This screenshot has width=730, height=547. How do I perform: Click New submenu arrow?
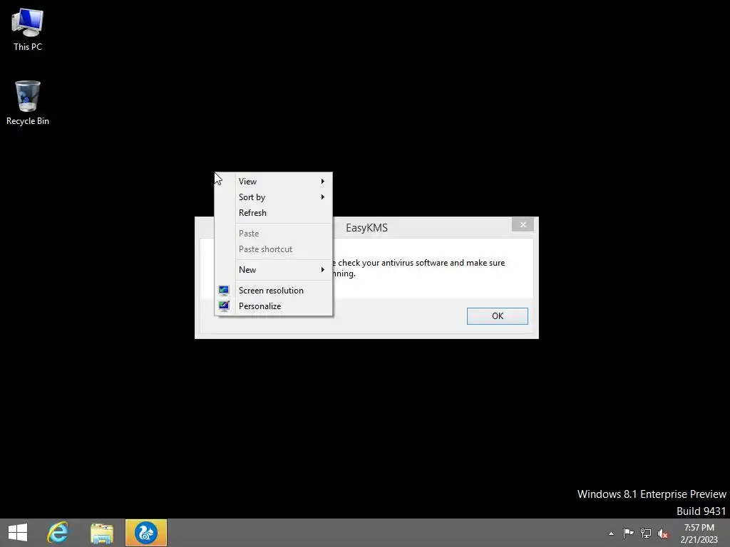coord(323,270)
